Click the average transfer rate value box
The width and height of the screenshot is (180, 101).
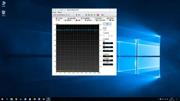coord(108,51)
